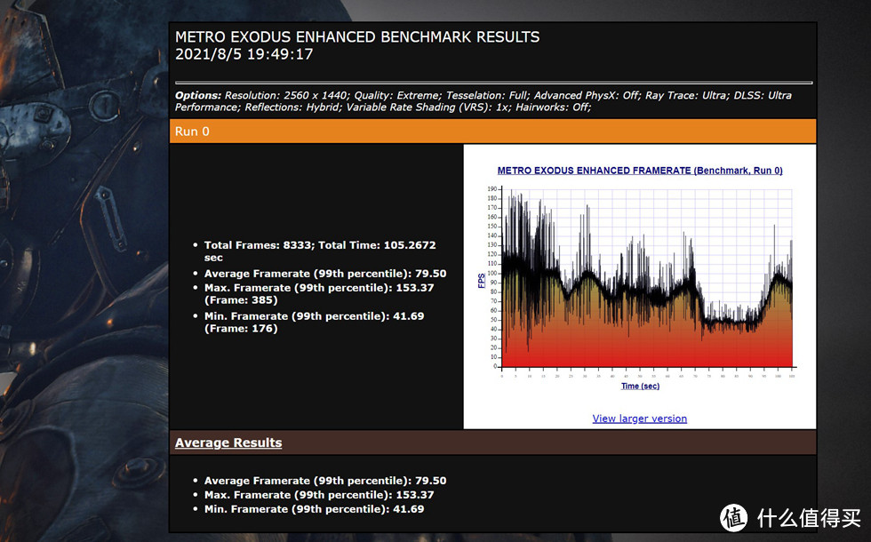
Task: Select Average Results 'Min. Framerate' line
Action: (x=314, y=509)
